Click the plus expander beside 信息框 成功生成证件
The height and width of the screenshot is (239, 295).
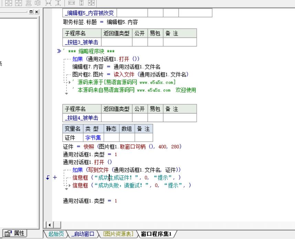pos(55,177)
